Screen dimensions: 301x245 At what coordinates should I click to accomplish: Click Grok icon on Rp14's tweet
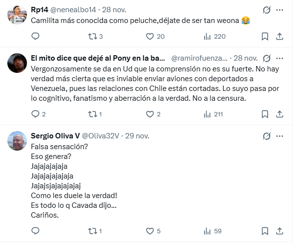coord(267,10)
